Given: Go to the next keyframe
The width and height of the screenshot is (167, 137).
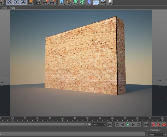Looking at the screenshot, I should click(x=139, y=125).
